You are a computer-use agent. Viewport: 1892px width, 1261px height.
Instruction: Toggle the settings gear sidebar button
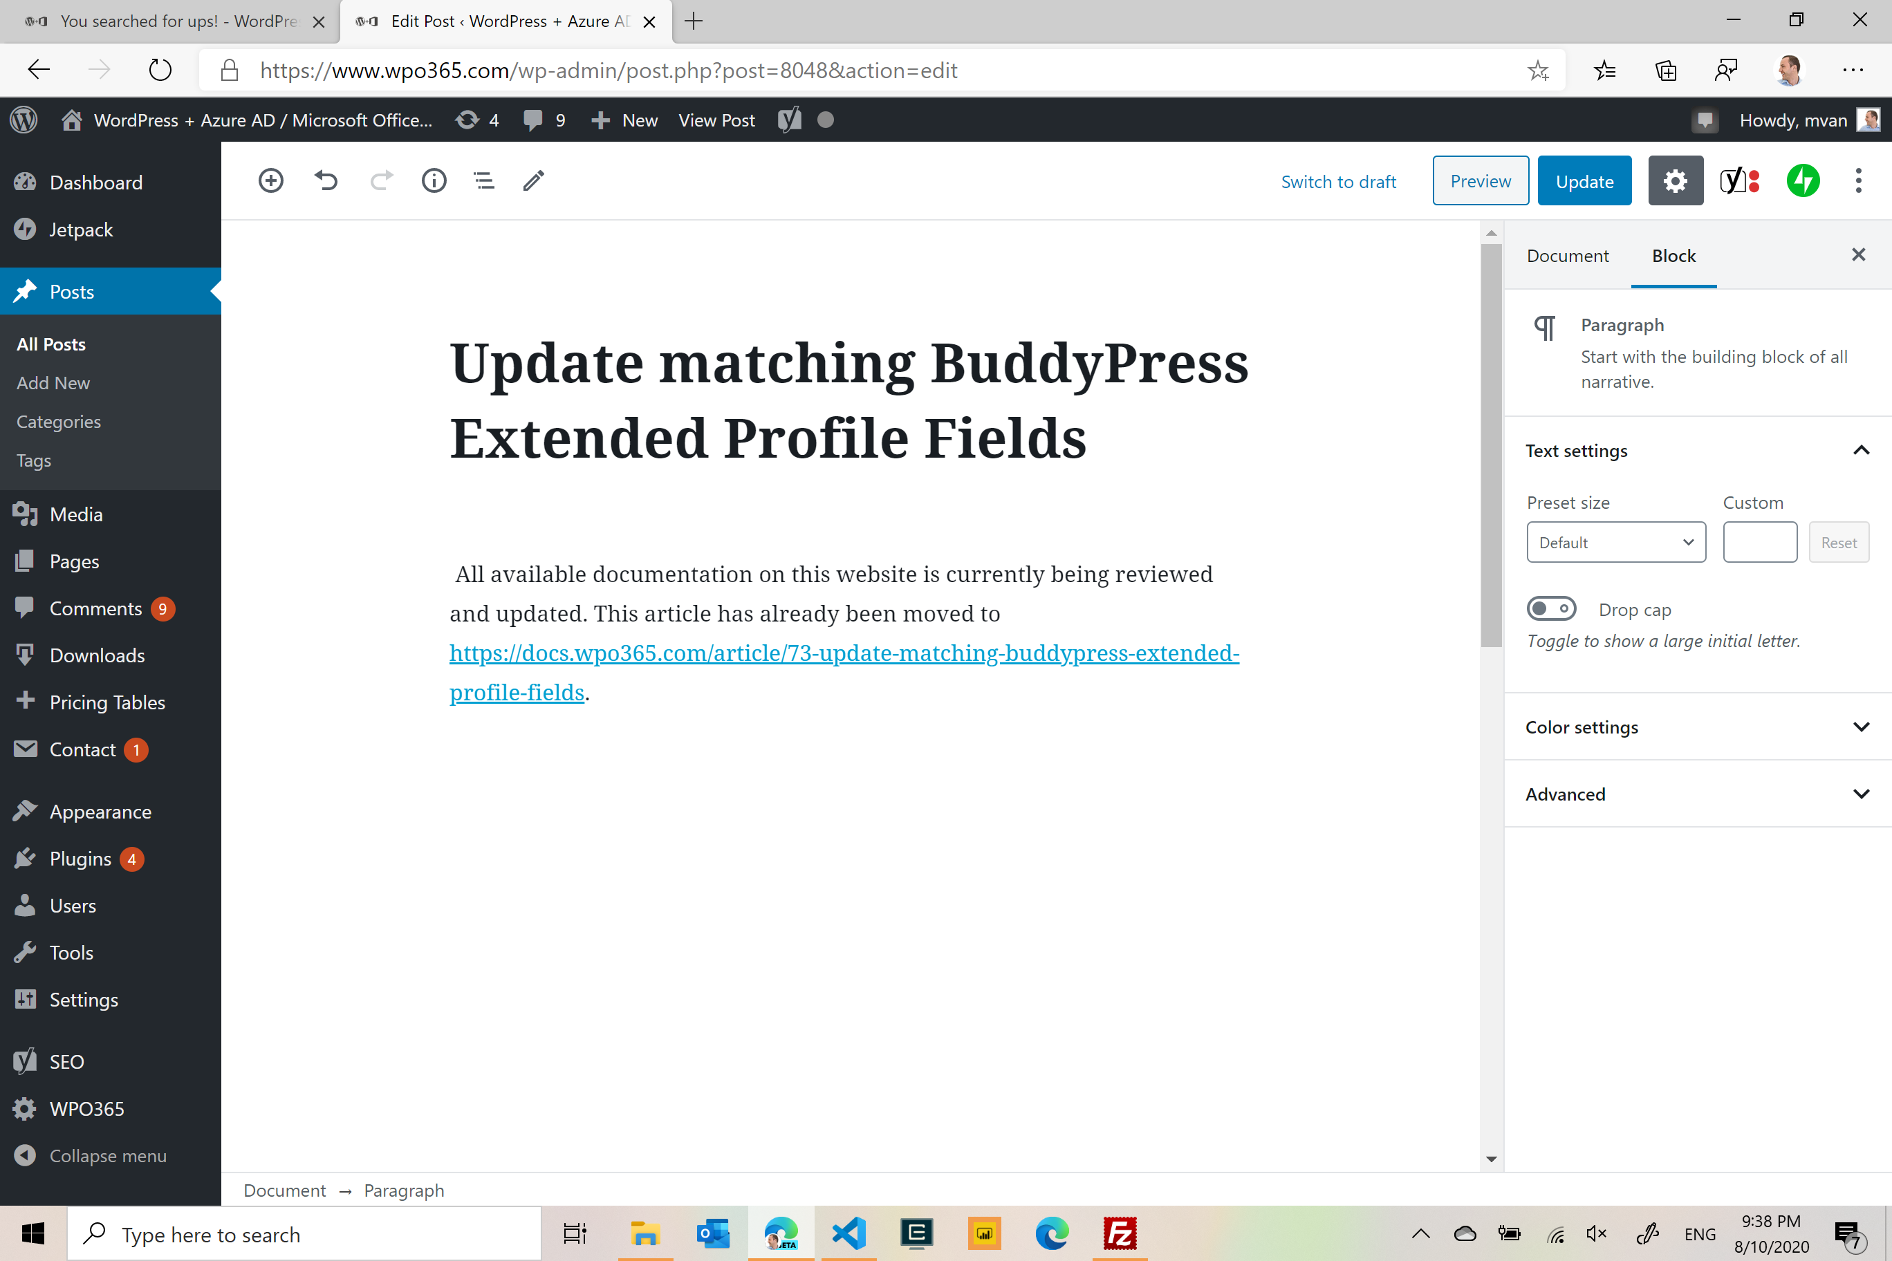(x=1675, y=181)
